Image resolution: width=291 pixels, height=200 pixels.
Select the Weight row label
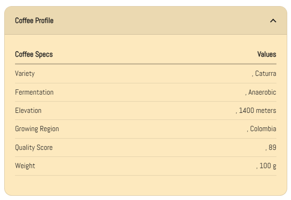(x=25, y=166)
